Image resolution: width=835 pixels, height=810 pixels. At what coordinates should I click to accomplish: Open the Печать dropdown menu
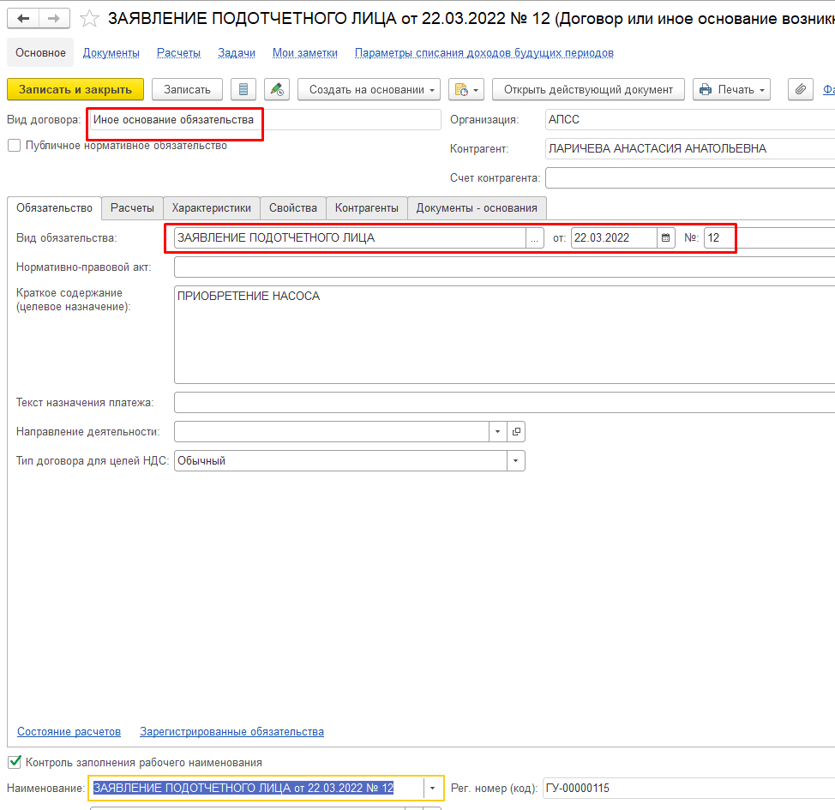[x=731, y=89]
